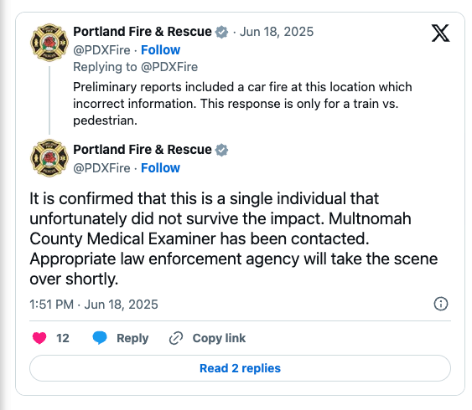472x410 pixels.
Task: Click the Reply label
Action: tap(132, 338)
